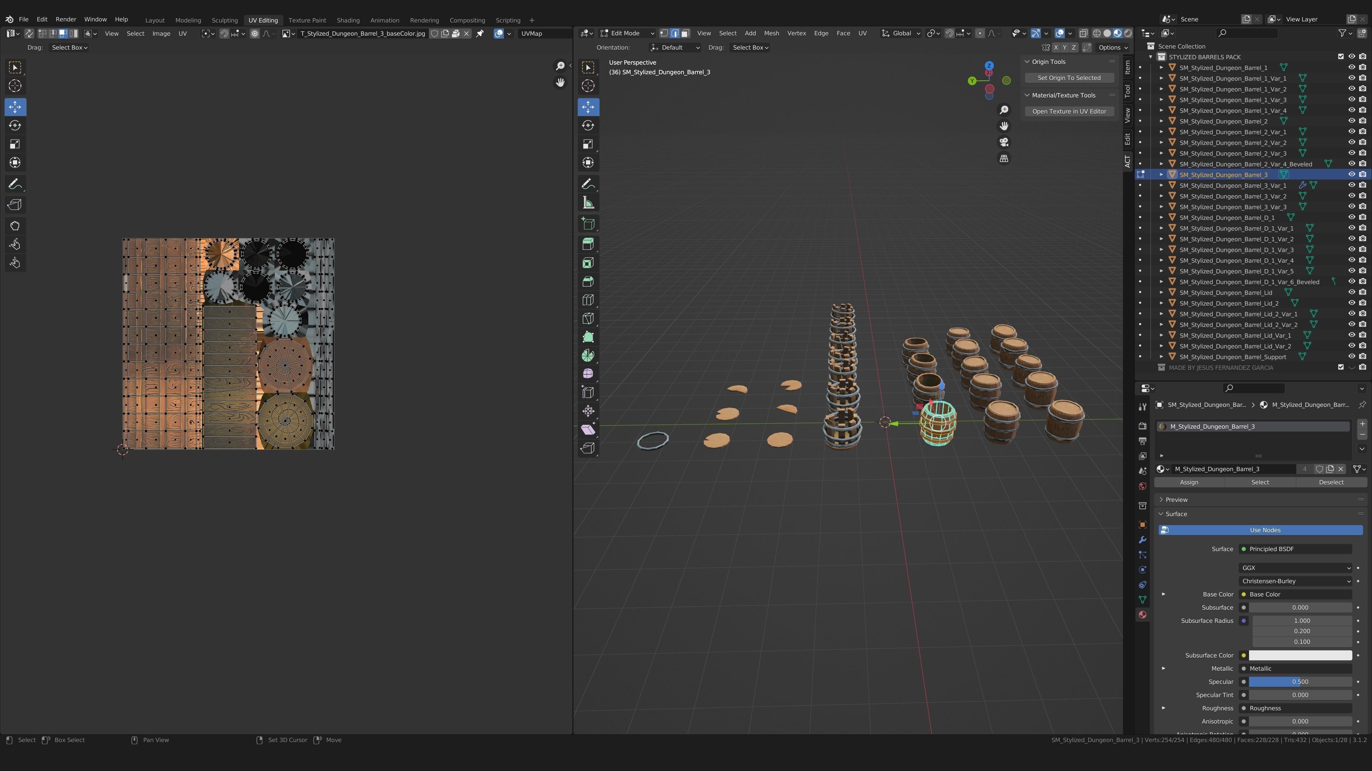Hide SM_Stylized_Dungeon_Barrel_1 in viewport
This screenshot has width=1372, height=771.
(x=1351, y=67)
